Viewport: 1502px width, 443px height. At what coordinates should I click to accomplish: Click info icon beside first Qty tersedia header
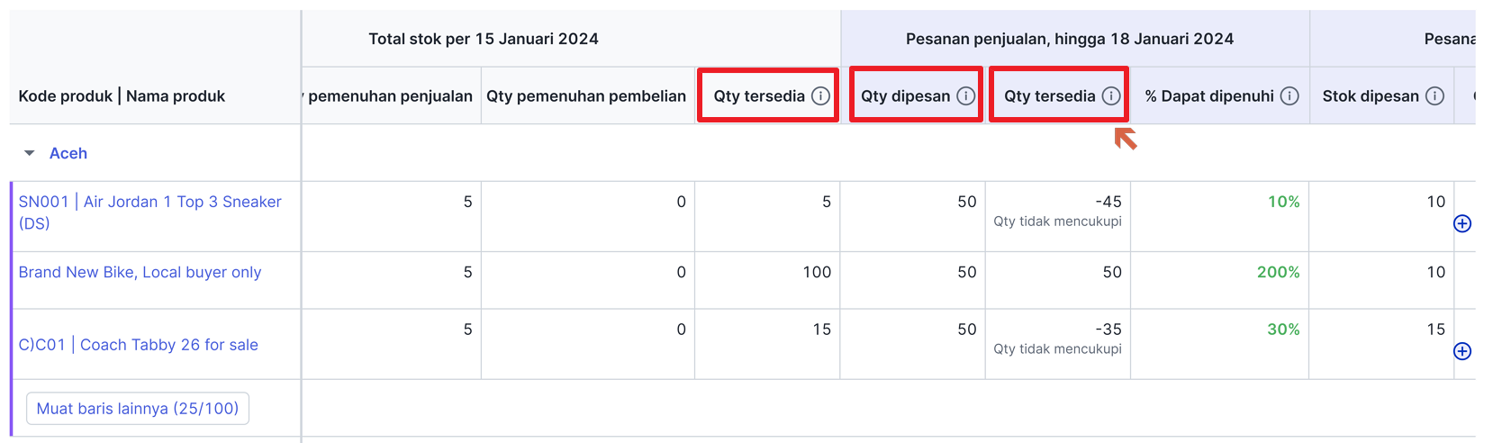pyautogui.click(x=820, y=96)
